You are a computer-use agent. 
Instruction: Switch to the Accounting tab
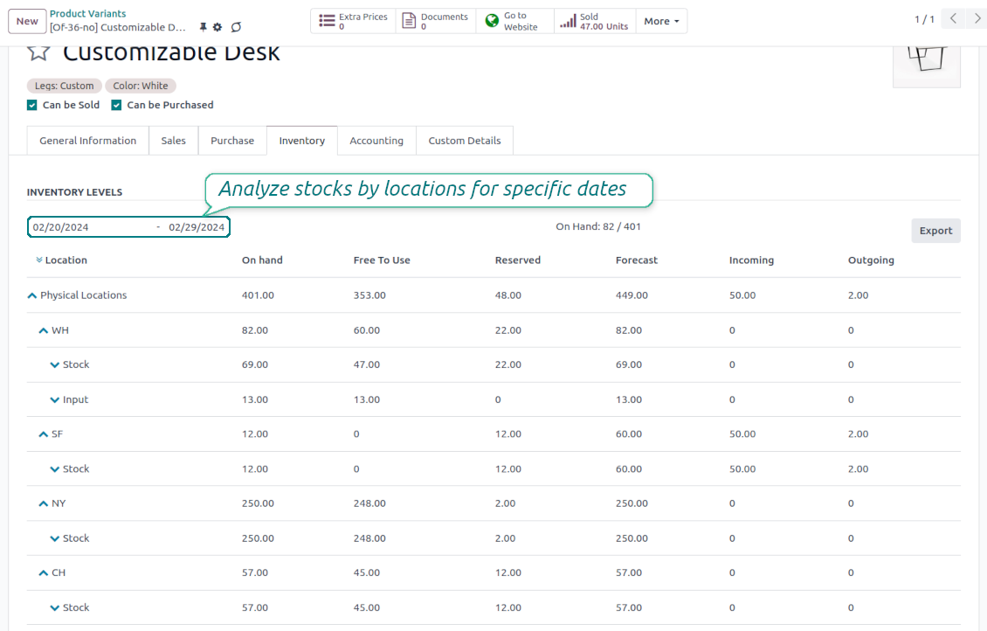tap(376, 141)
